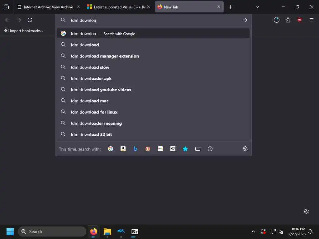This screenshot has height=239, width=319.
Task: Go forward one page
Action: click(x=19, y=20)
